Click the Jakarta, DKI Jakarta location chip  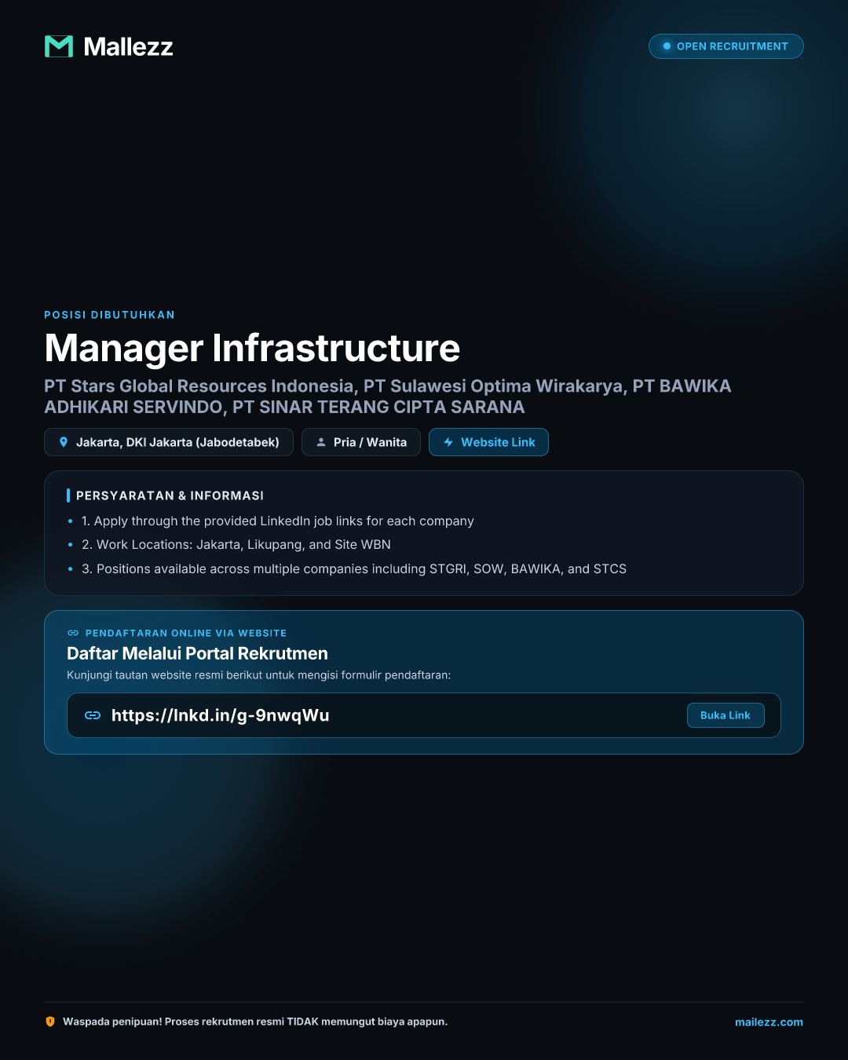(x=169, y=442)
